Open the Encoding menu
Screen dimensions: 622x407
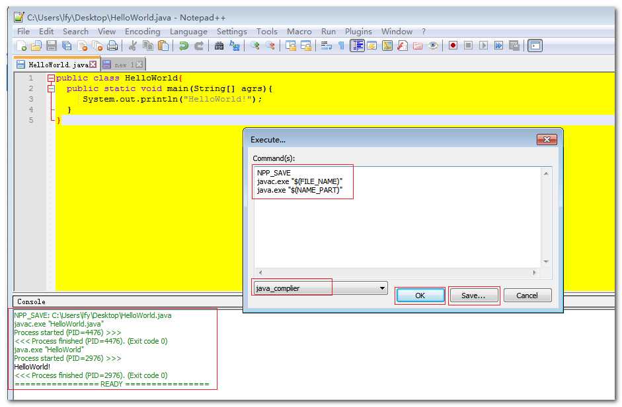click(142, 31)
